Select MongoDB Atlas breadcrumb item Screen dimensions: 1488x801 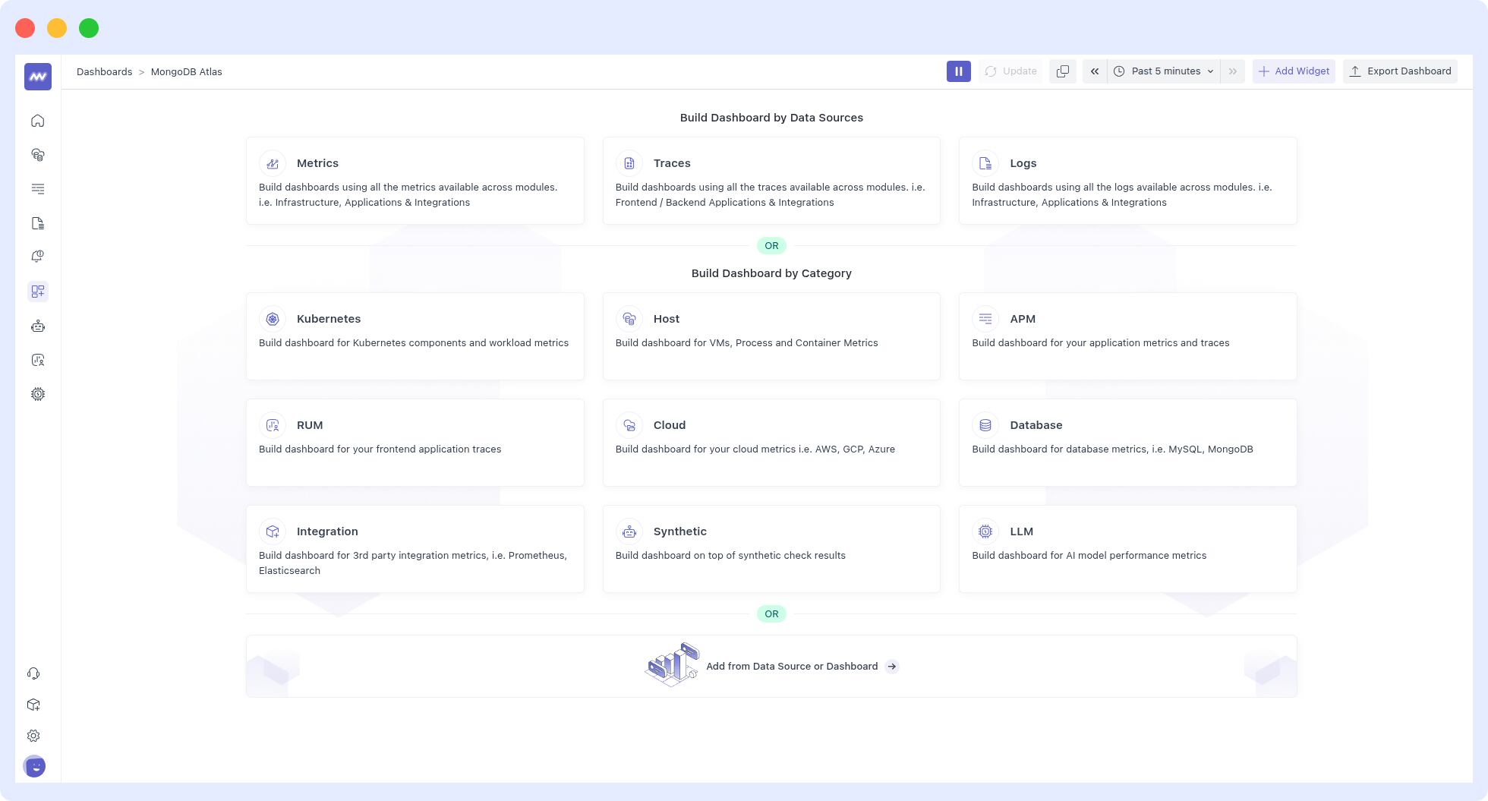coord(186,71)
